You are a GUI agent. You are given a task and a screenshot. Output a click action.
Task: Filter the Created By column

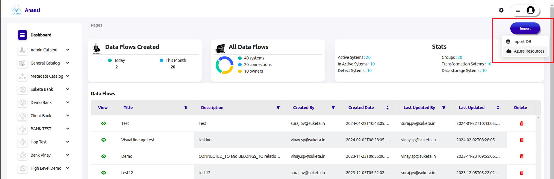click(333, 108)
